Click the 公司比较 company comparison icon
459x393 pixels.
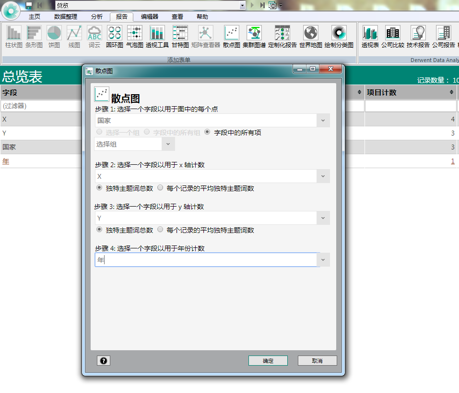click(x=392, y=37)
